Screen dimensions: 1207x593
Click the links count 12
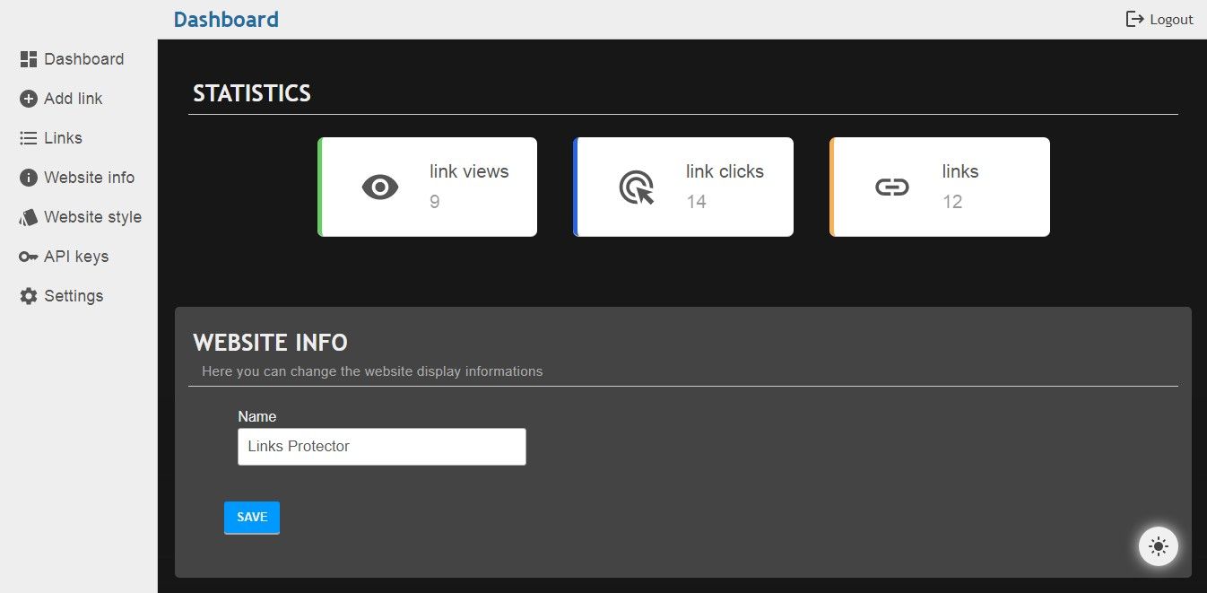pos(952,202)
